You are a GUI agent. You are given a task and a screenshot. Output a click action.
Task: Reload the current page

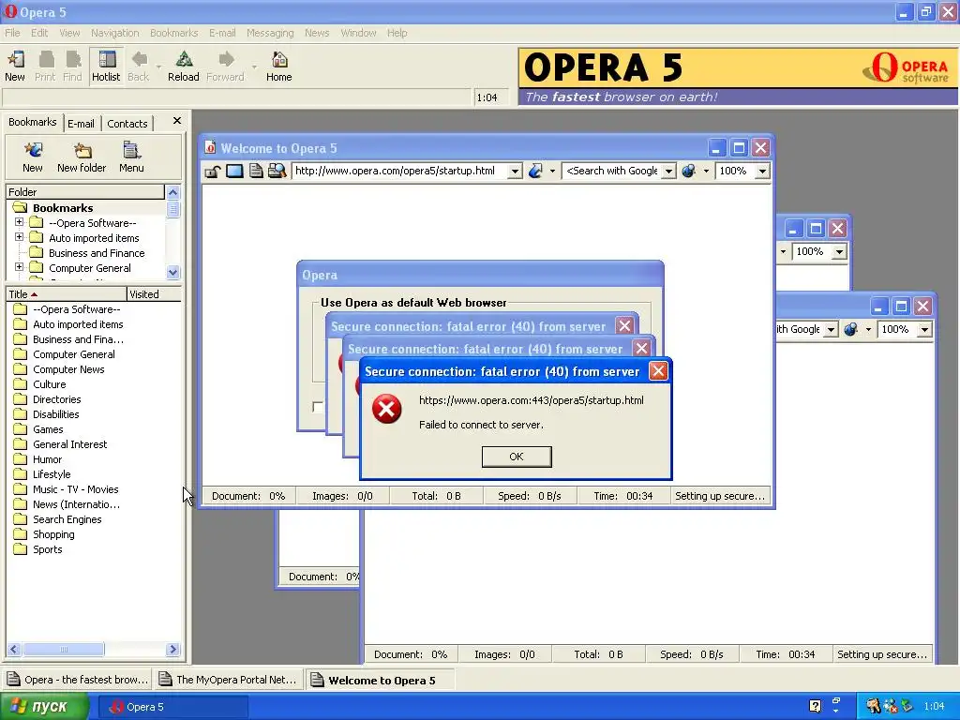click(x=184, y=67)
